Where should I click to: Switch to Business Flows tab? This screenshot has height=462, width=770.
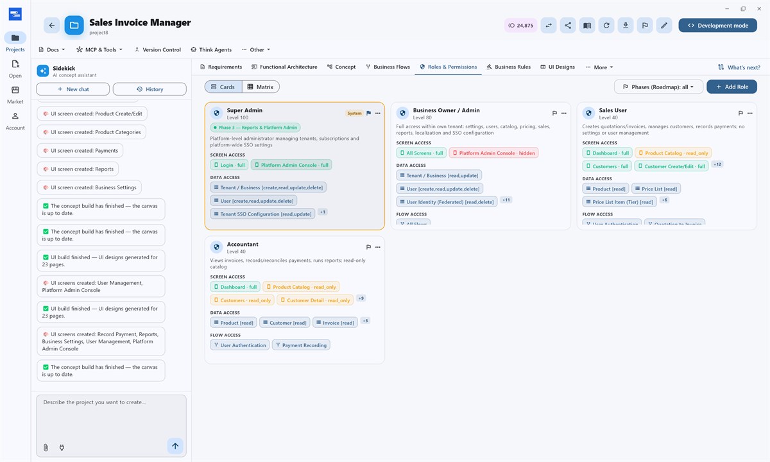(x=388, y=67)
